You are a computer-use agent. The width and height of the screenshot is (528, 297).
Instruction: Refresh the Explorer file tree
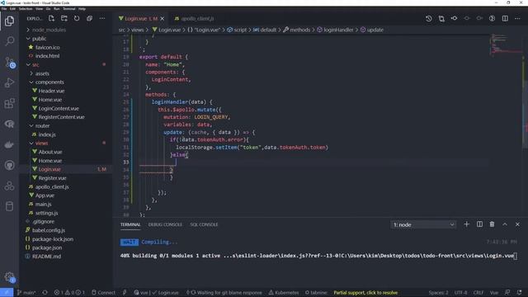pyautogui.click(x=77, y=18)
